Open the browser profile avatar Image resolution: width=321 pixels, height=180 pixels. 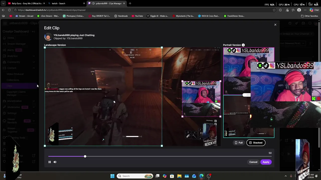(x=299, y=10)
